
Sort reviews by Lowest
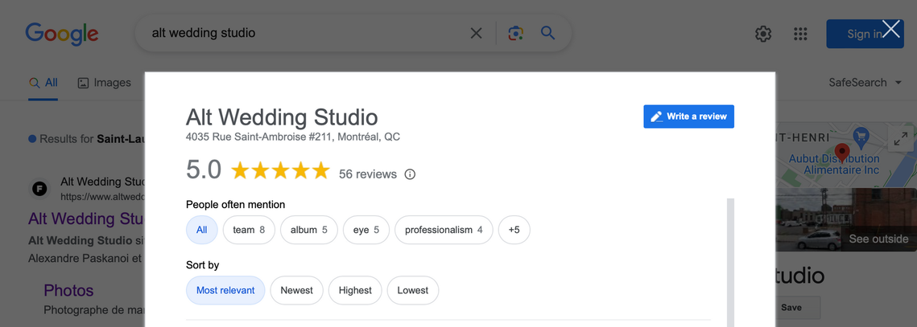coord(413,290)
